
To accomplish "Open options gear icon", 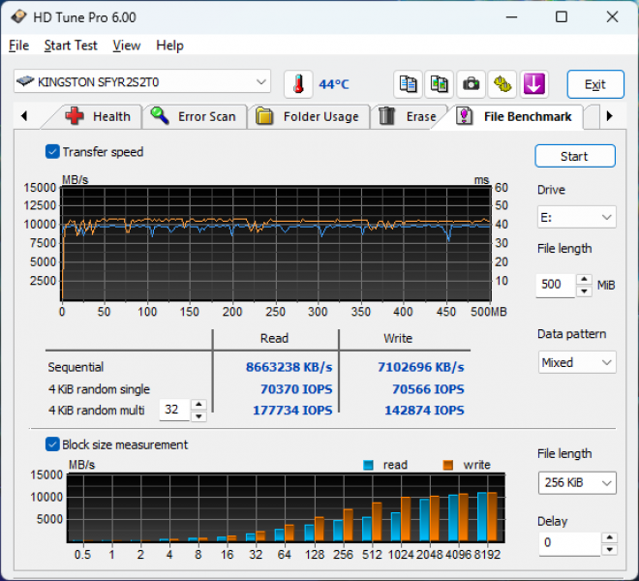I will (502, 84).
